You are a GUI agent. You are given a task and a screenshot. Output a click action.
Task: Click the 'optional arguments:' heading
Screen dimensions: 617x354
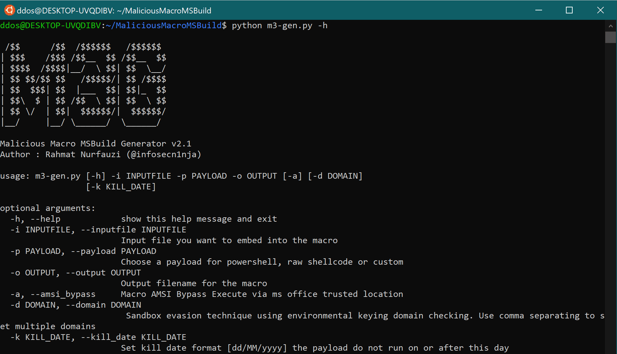tap(48, 208)
